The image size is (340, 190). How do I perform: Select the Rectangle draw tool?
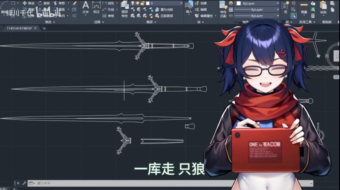pyautogui.click(x=13, y=3)
